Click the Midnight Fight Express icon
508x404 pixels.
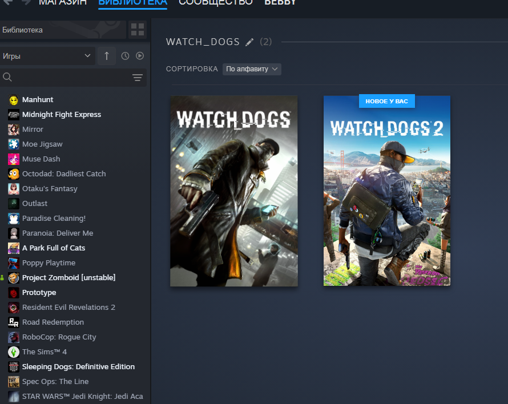14,115
